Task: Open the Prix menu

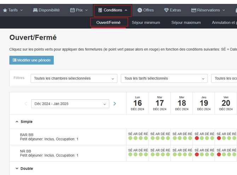Action: pyautogui.click(x=79, y=10)
